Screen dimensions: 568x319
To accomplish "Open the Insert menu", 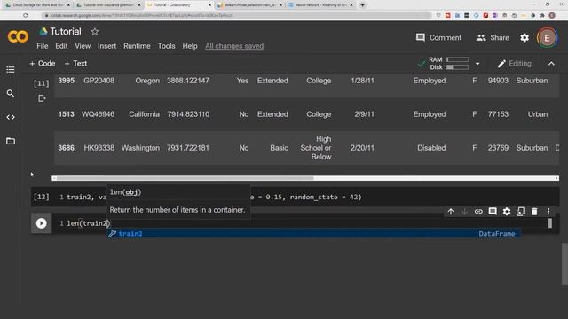I will (x=106, y=46).
